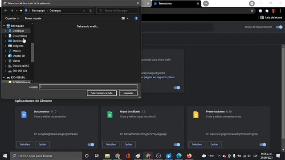The width and height of the screenshot is (285, 160).
Task: Open Lista de lectura
Action: (x=271, y=18)
